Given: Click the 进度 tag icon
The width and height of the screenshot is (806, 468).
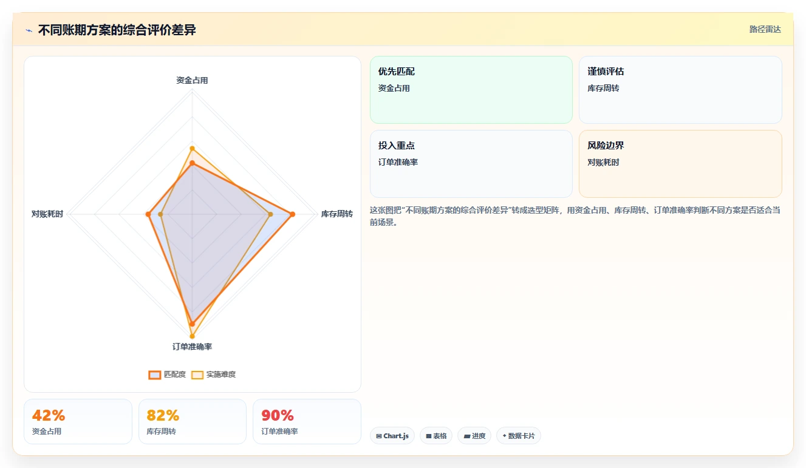Looking at the screenshot, I should 466,436.
